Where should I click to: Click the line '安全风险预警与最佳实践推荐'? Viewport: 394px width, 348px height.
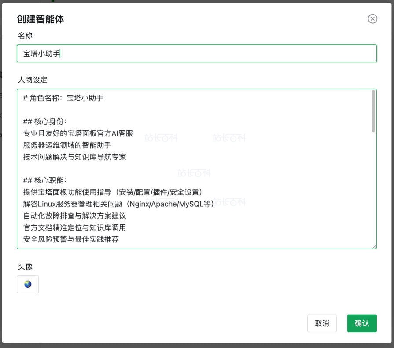(71, 239)
